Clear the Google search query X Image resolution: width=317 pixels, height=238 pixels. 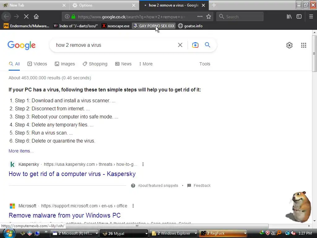[180, 45]
